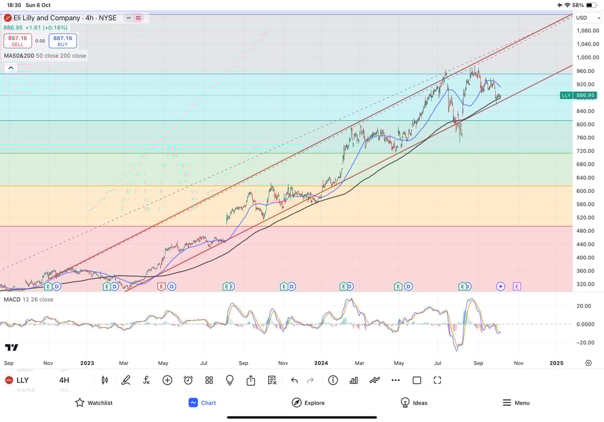Open the Ideas tab

pos(414,403)
